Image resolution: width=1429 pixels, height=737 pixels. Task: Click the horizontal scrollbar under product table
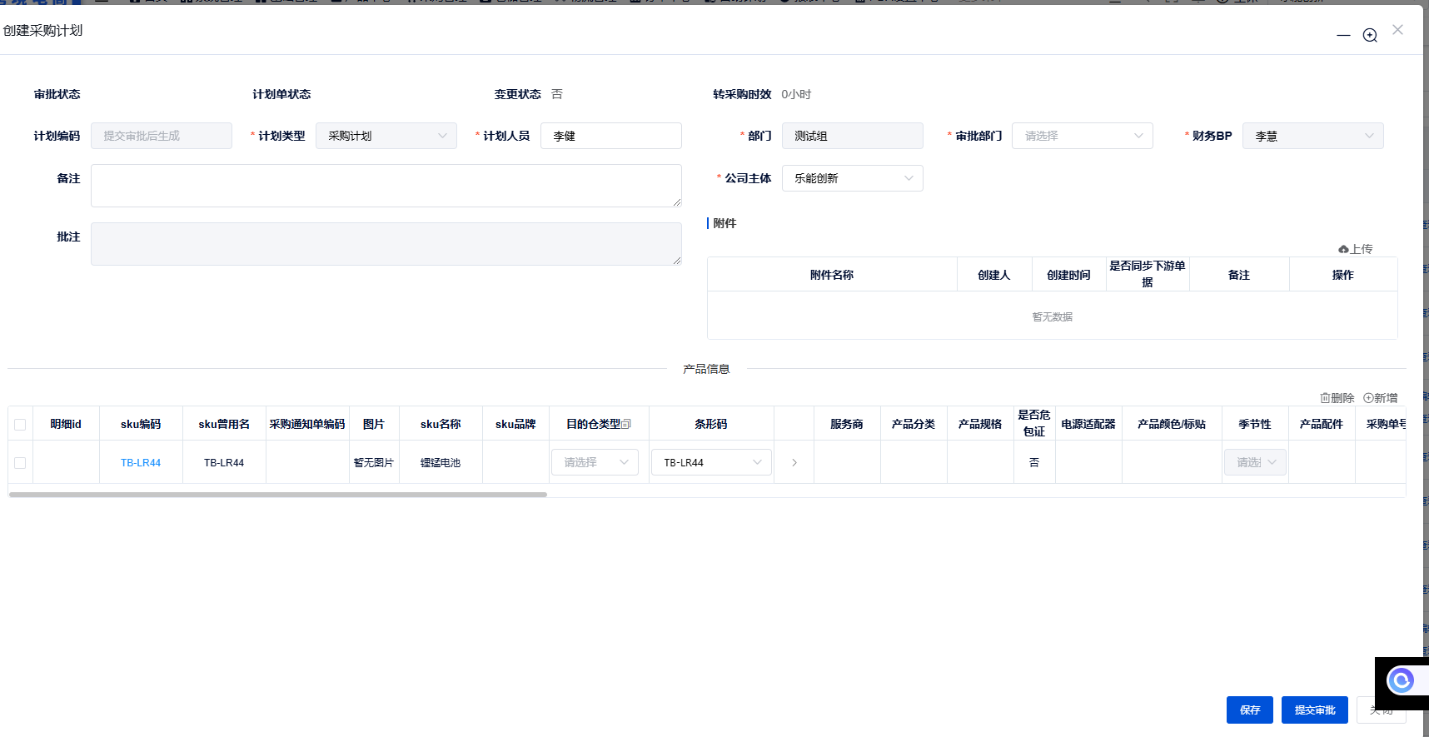pyautogui.click(x=277, y=495)
